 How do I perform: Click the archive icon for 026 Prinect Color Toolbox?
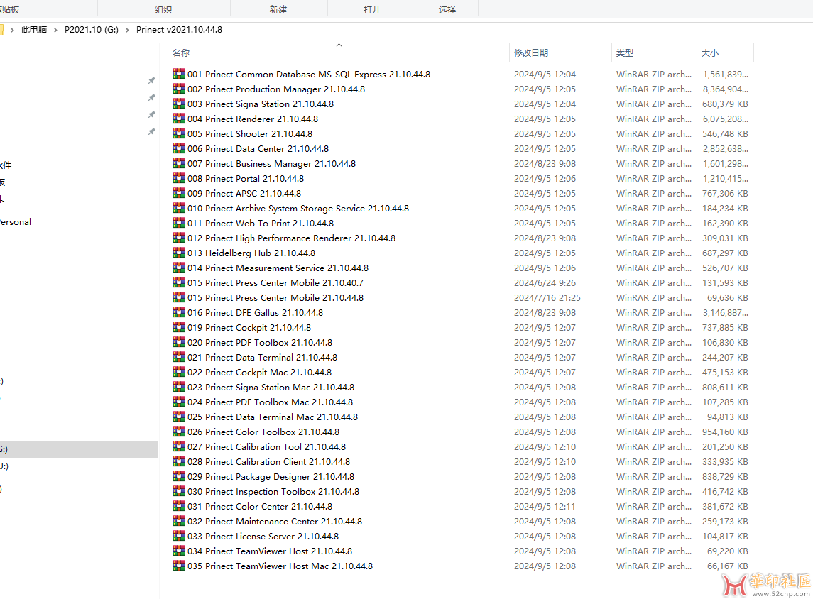(x=179, y=432)
